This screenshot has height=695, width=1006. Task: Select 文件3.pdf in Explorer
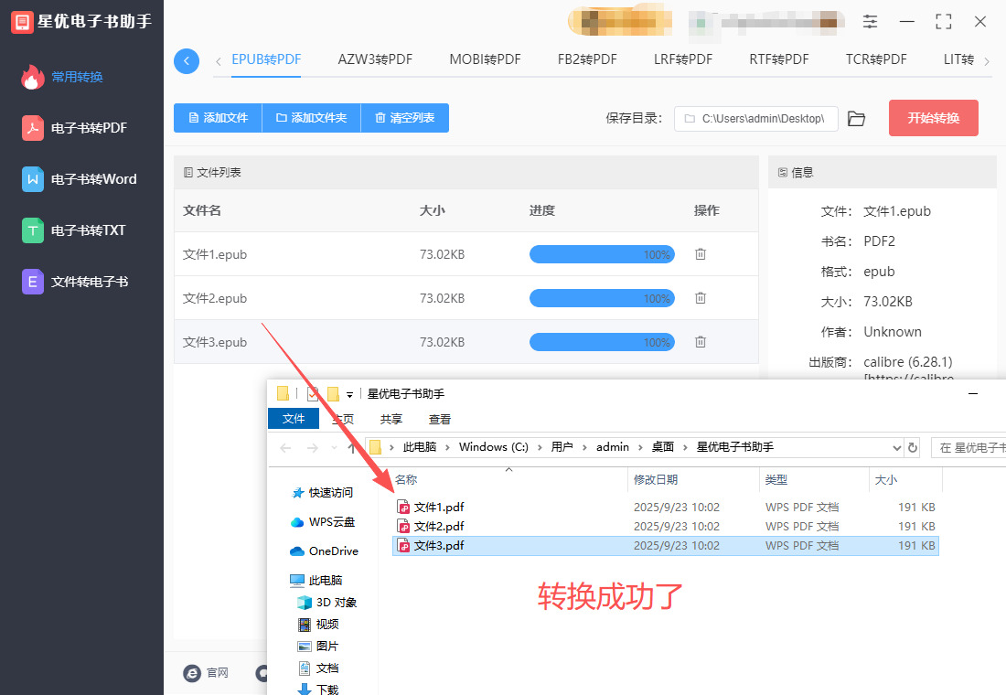665,545
